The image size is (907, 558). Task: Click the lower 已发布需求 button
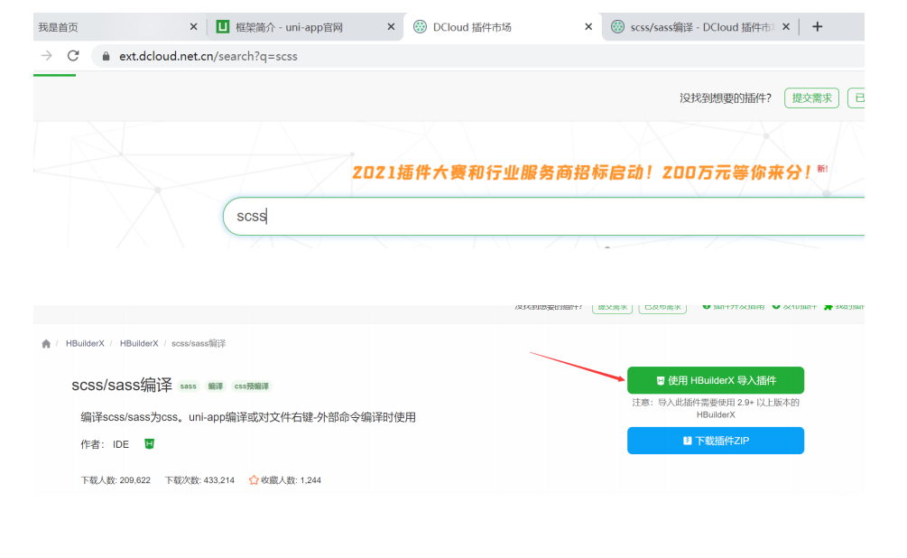[x=663, y=307]
